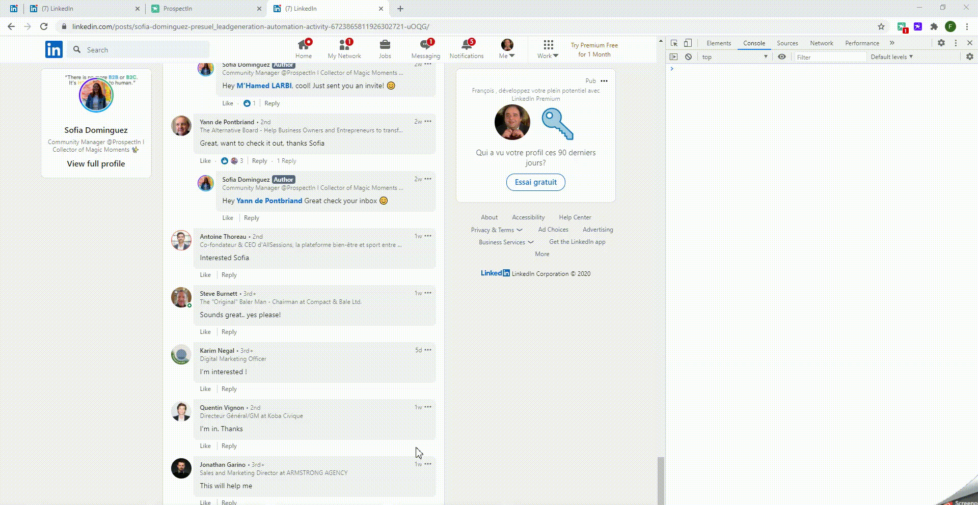Image resolution: width=978 pixels, height=505 pixels.
Task: Click Quentin Vignon's avatar
Action: 181,411
